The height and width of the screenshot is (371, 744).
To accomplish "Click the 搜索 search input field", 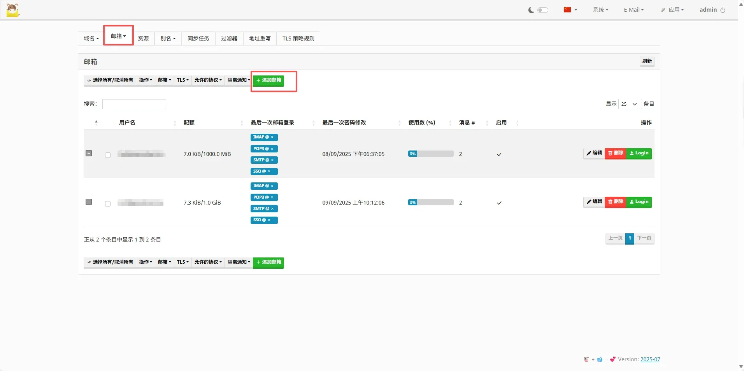I will click(134, 104).
